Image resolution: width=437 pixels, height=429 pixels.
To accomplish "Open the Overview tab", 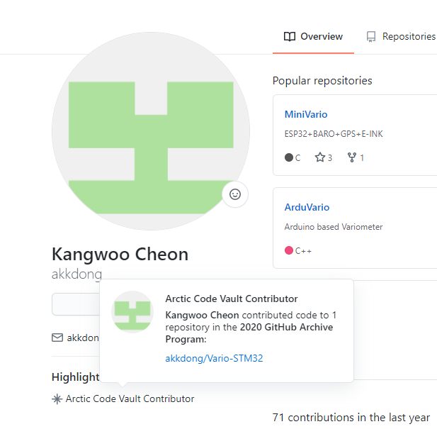I will click(313, 37).
